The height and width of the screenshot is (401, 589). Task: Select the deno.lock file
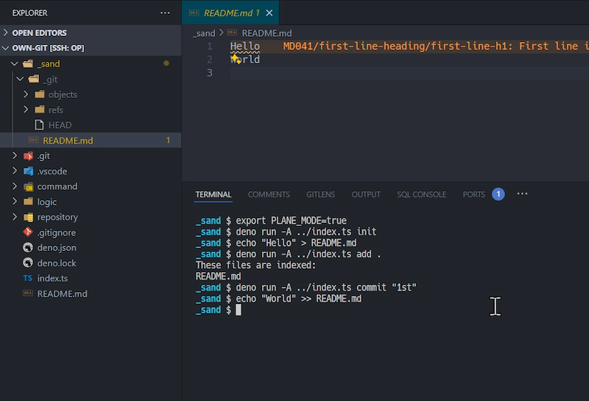56,263
